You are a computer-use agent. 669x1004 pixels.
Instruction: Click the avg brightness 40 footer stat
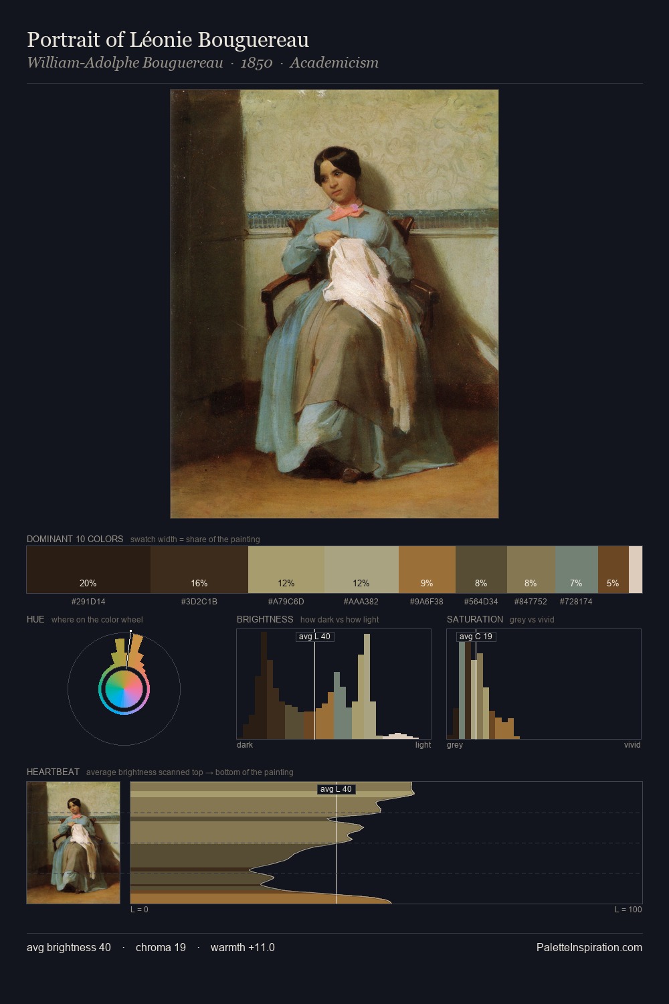coord(69,947)
